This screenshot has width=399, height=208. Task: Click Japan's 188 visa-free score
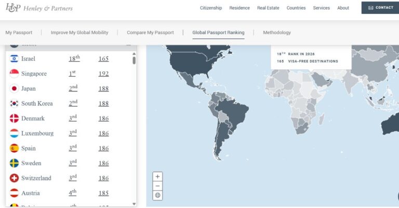click(103, 88)
